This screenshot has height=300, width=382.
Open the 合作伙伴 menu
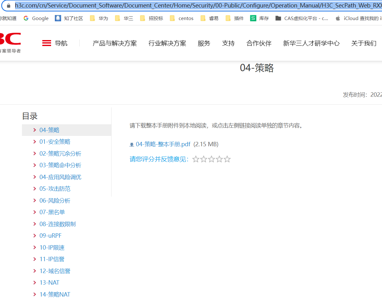point(259,43)
